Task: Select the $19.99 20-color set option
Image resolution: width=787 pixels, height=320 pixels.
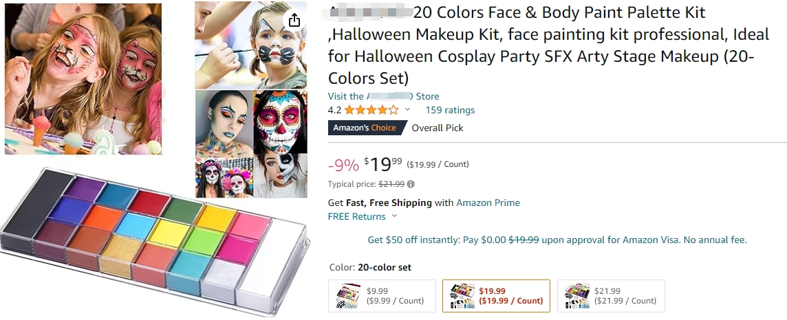Action: [x=496, y=295]
